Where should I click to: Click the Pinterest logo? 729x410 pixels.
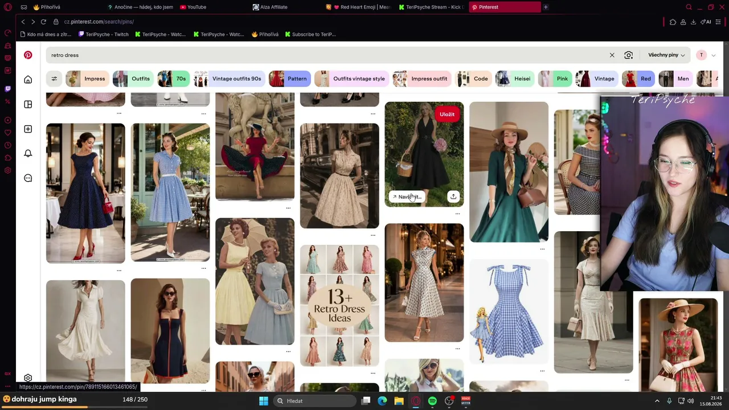[28, 55]
